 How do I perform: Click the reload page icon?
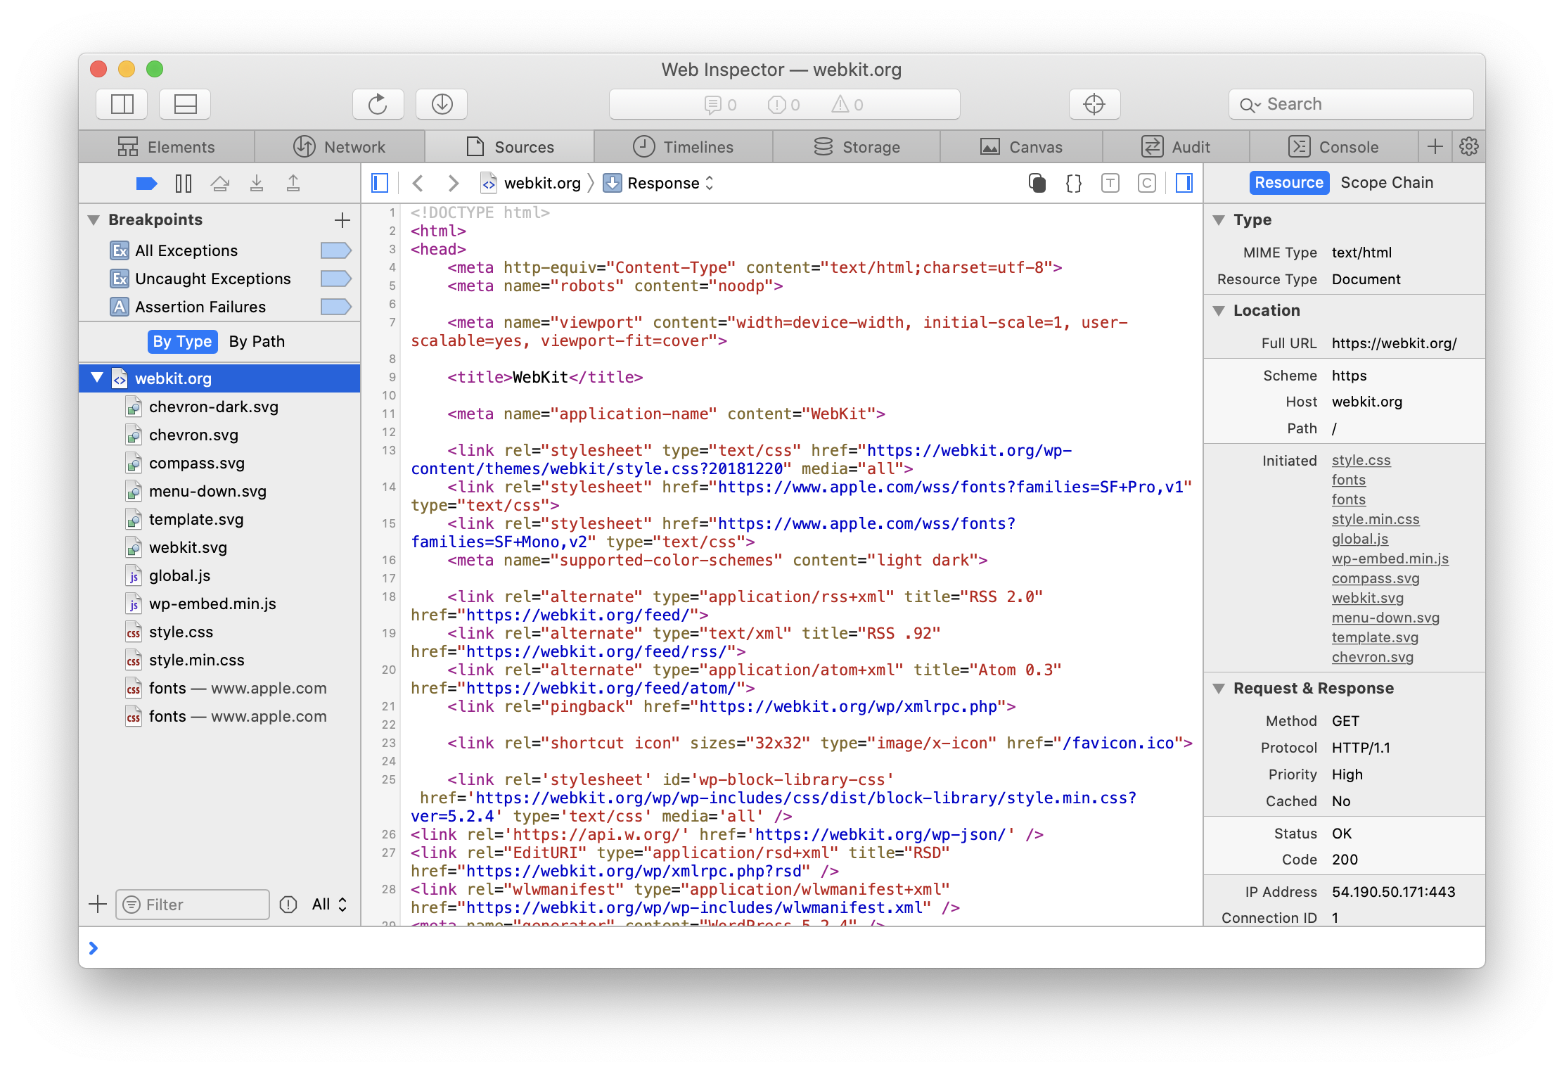click(x=377, y=105)
